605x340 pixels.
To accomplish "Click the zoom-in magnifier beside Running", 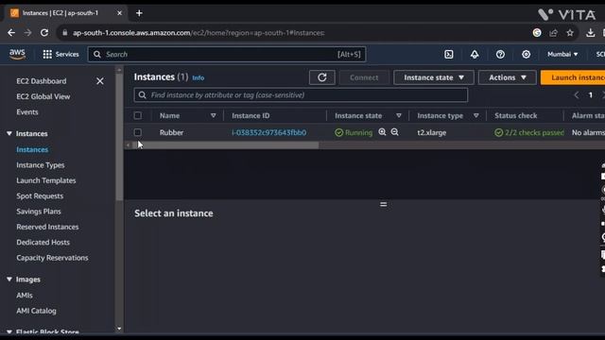I will pos(382,132).
